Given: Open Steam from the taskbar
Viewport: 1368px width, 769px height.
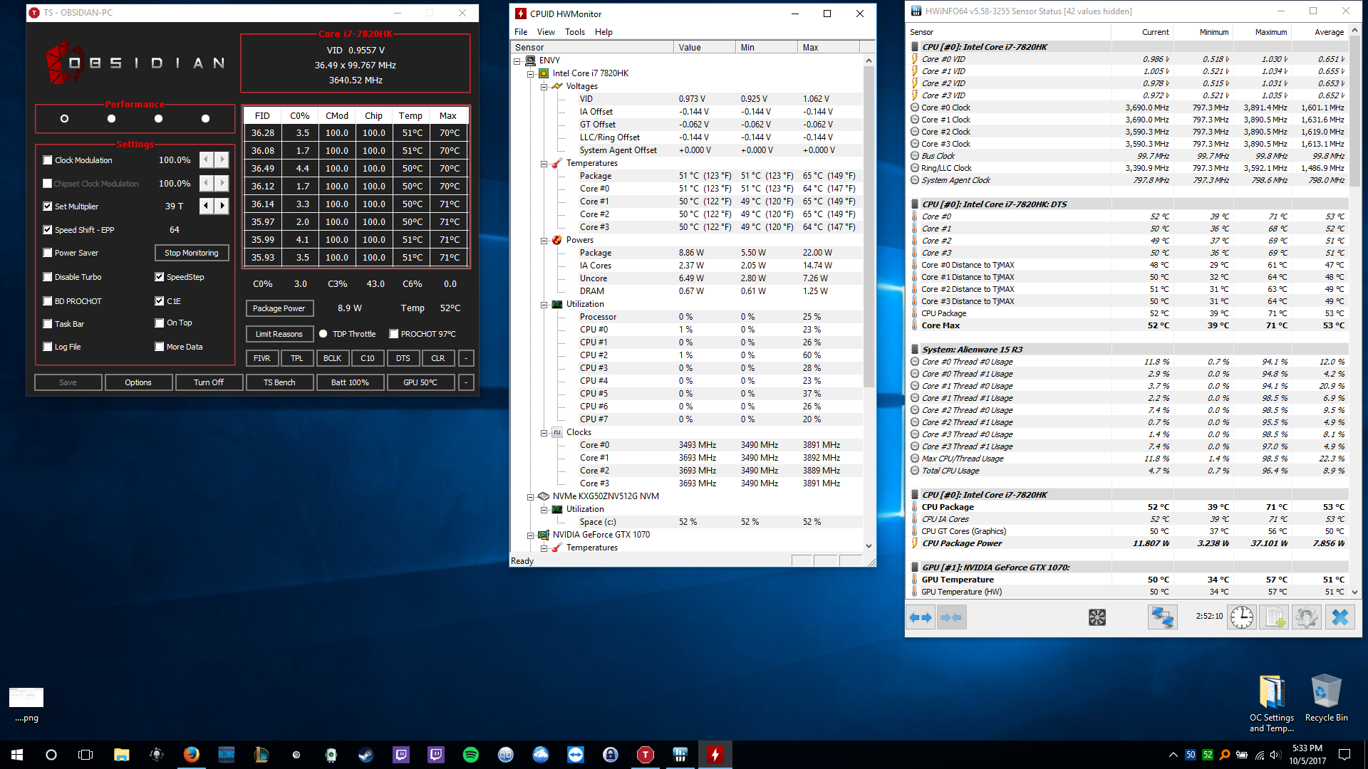Looking at the screenshot, I should (x=366, y=755).
